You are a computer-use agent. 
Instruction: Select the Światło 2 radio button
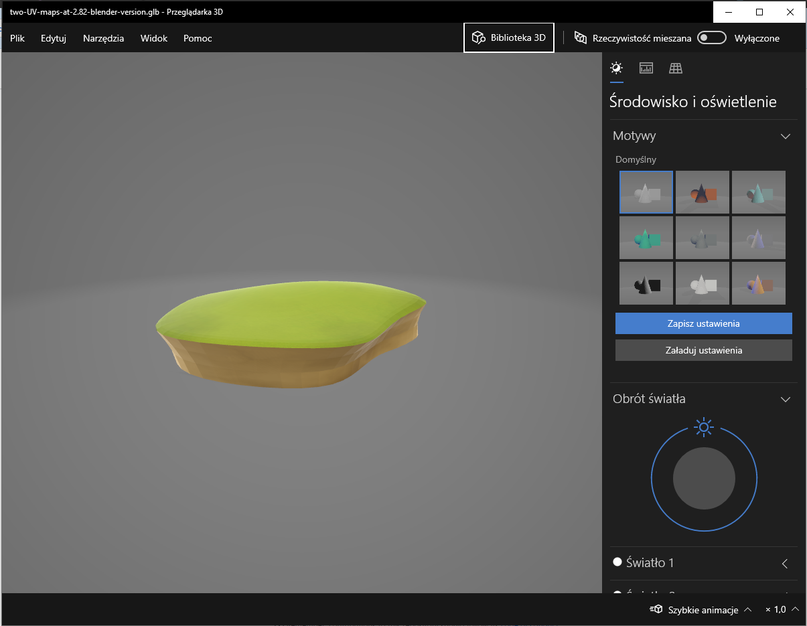point(617,595)
